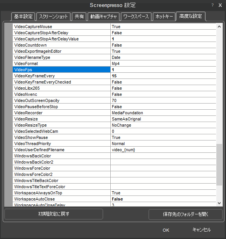Select the VideoCaptureStopAfterDelay property
Viewport: 226px width, 239px height.
(61, 33)
